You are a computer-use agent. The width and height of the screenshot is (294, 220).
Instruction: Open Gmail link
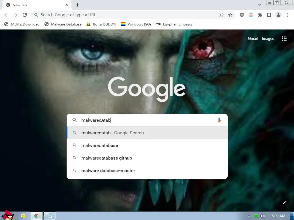tap(253, 39)
